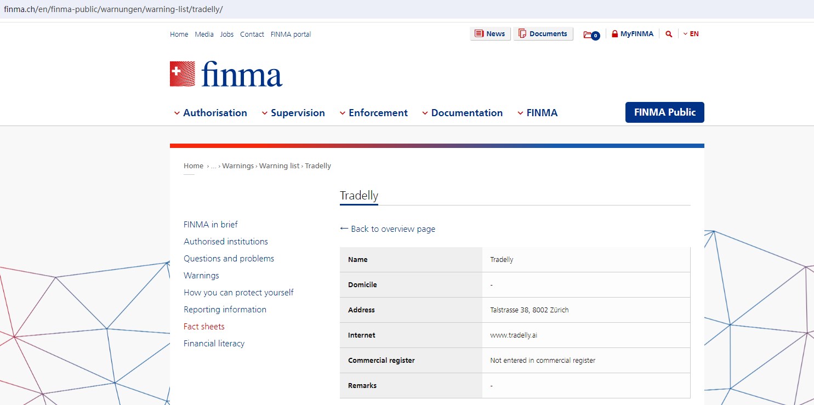The image size is (814, 405).
Task: Expand the Authorisation menu
Action: pyautogui.click(x=210, y=113)
